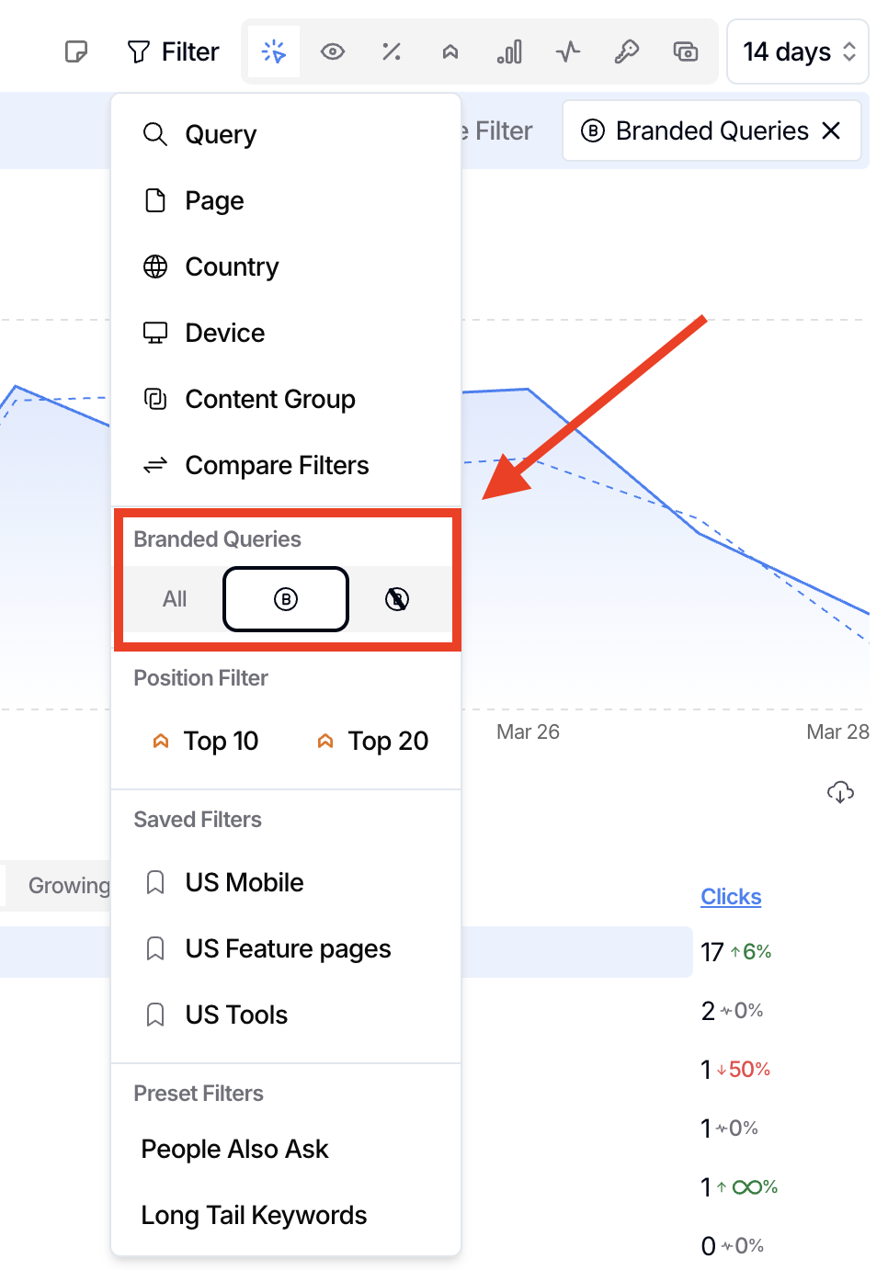
Task: Download data via cloud icon
Action: click(840, 792)
